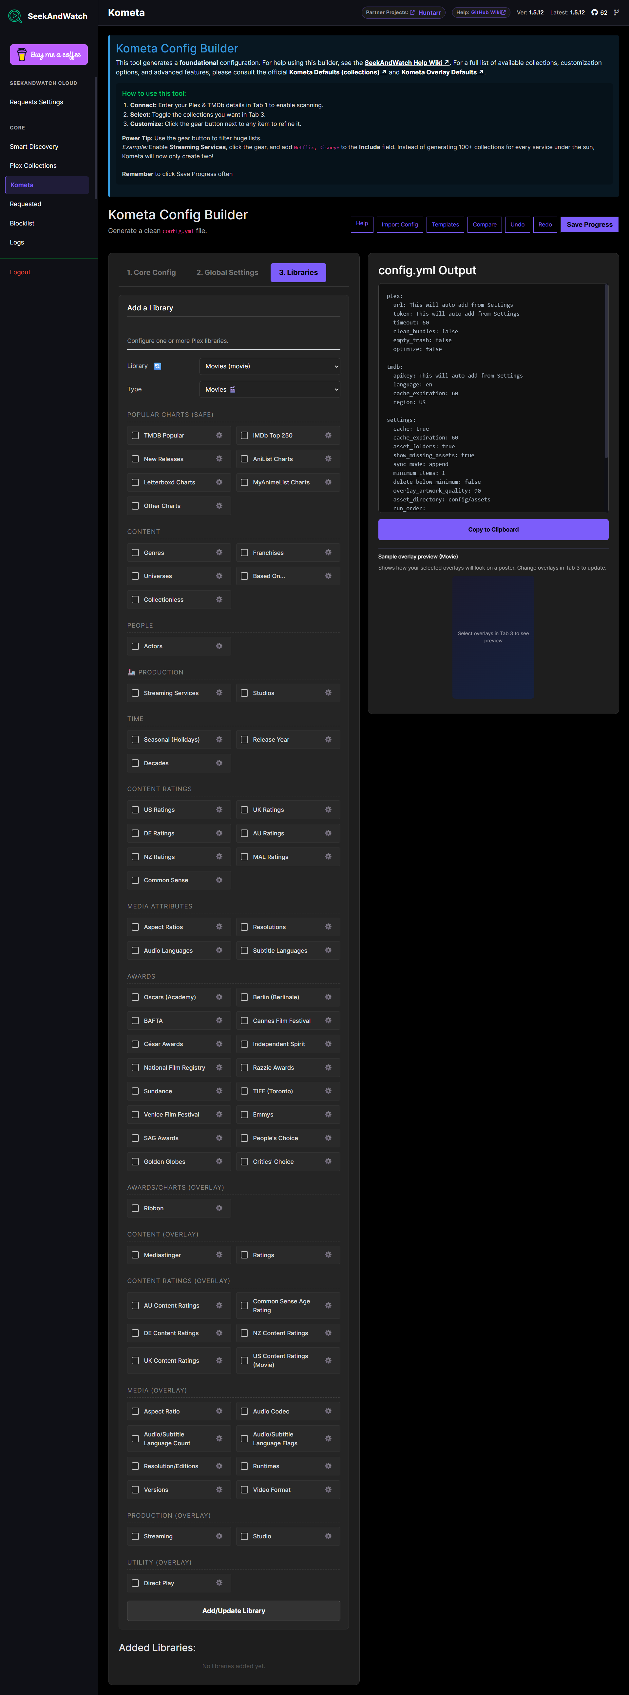Open gear settings for TMDB Popular
The height and width of the screenshot is (1695, 629).
pos(219,436)
